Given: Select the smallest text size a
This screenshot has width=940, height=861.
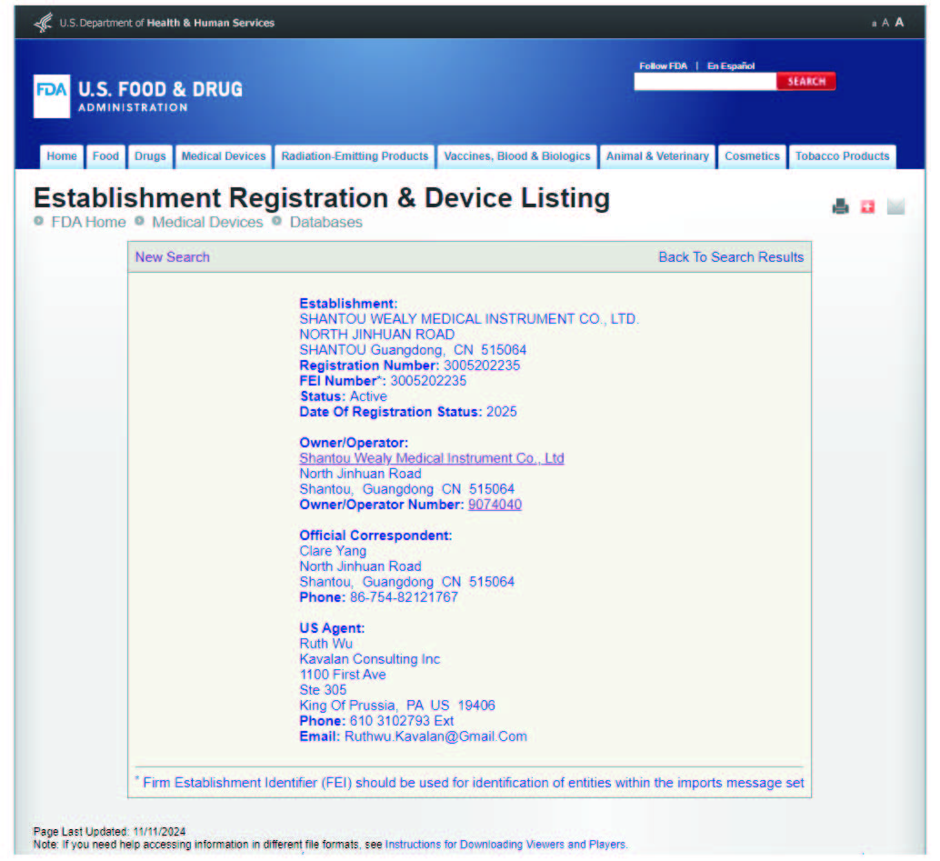Looking at the screenshot, I should coord(874,24).
